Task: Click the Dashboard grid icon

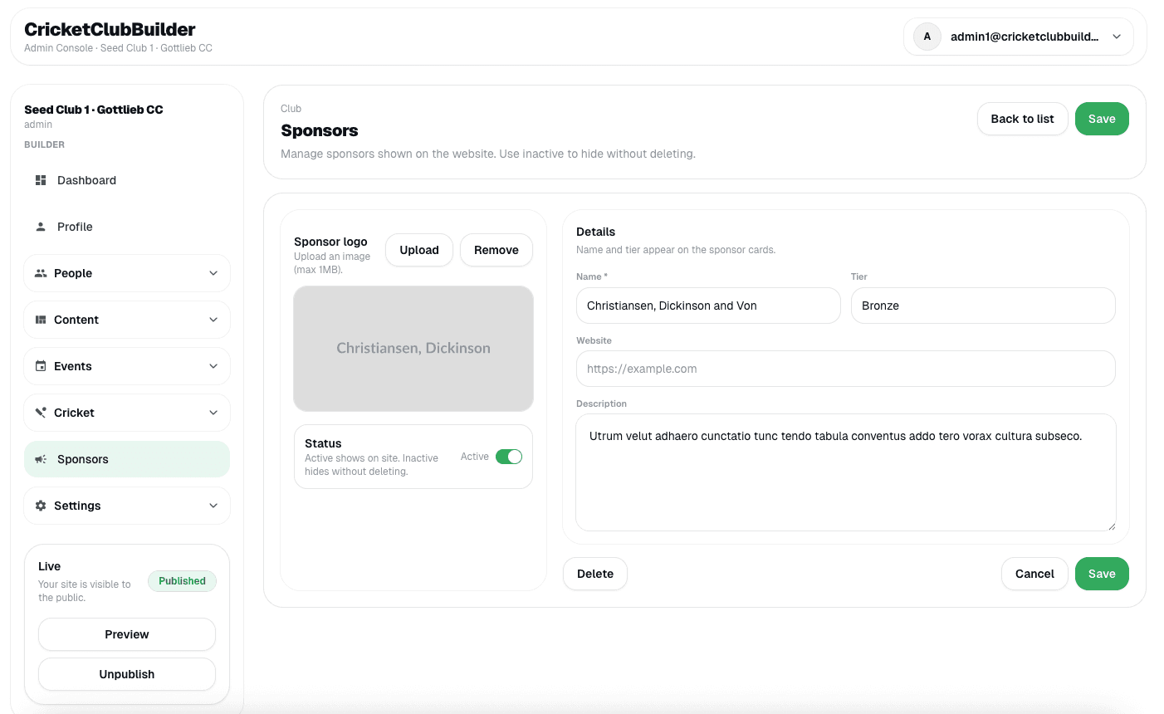Action: (x=41, y=180)
